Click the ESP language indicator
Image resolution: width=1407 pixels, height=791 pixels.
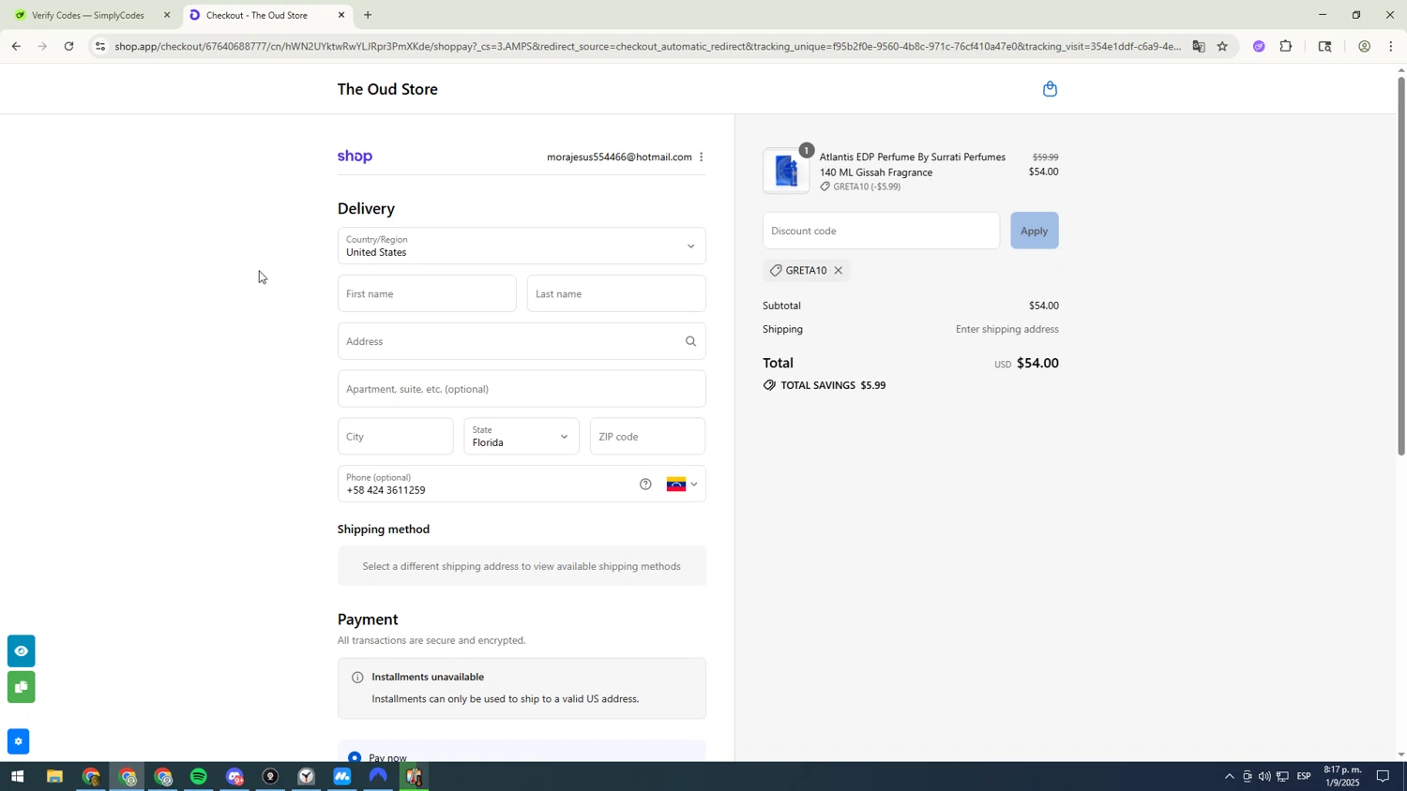[x=1304, y=777]
